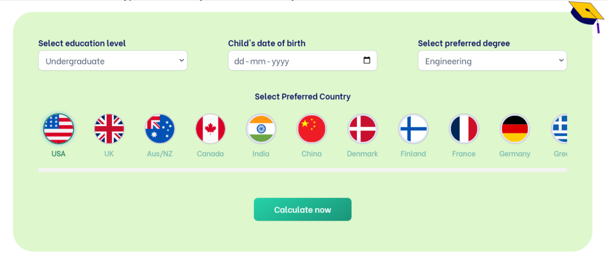Pick the Germany flag

click(x=515, y=129)
